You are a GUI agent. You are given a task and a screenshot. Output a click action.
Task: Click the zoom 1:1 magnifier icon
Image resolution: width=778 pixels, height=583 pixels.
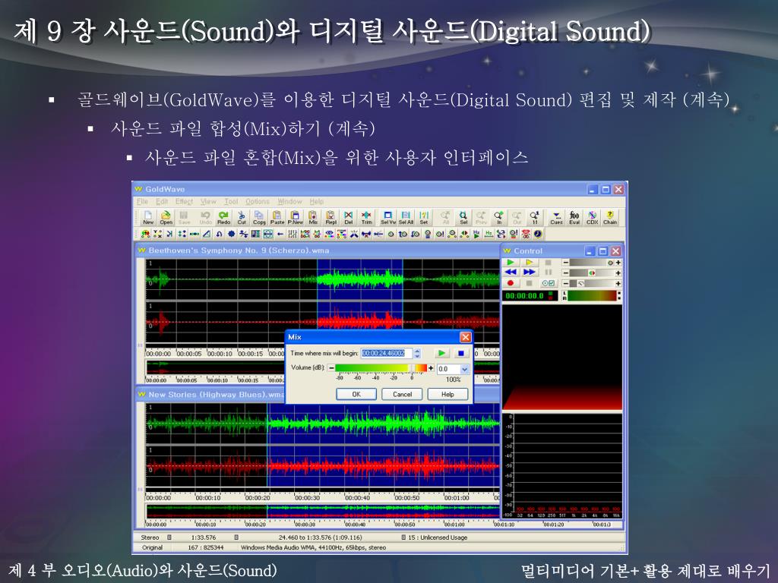(535, 217)
